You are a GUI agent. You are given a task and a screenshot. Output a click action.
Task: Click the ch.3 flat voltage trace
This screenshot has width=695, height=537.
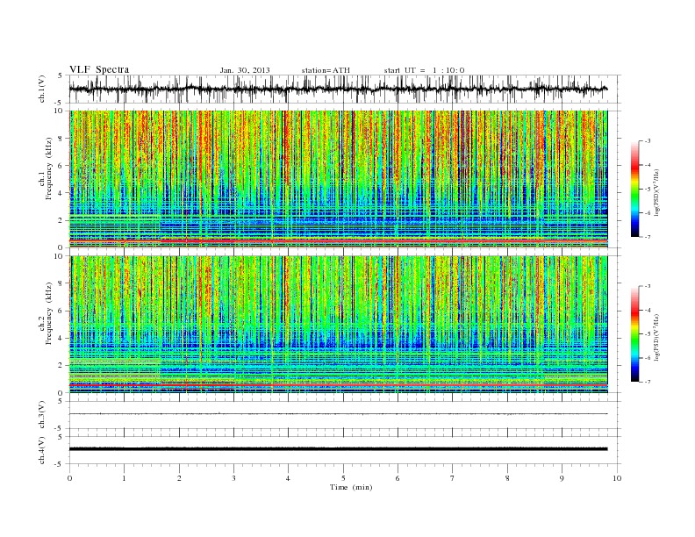338,414
